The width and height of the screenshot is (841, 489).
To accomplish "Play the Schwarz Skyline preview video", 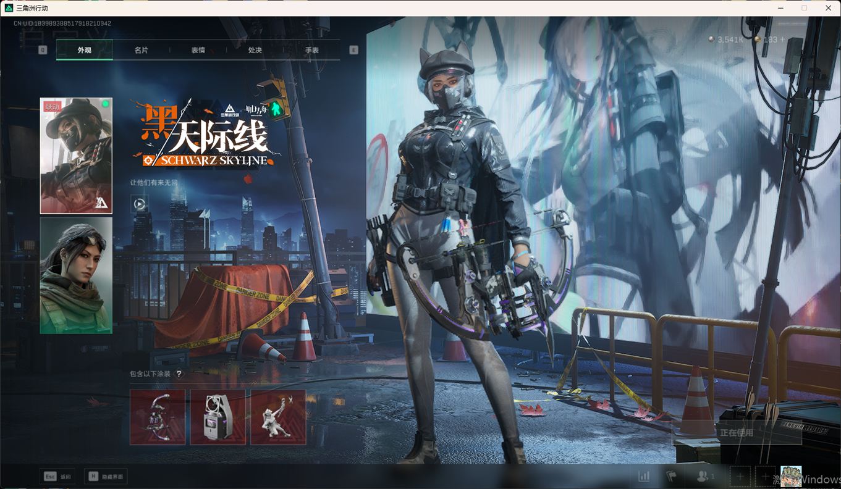I will tap(140, 204).
